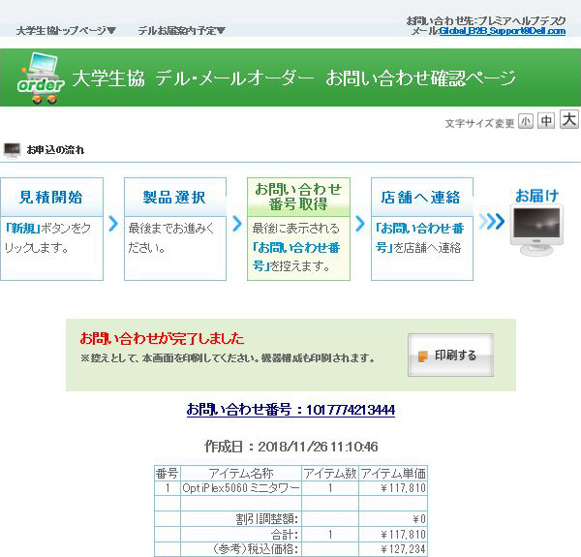Set text size to small (小)

tap(526, 121)
